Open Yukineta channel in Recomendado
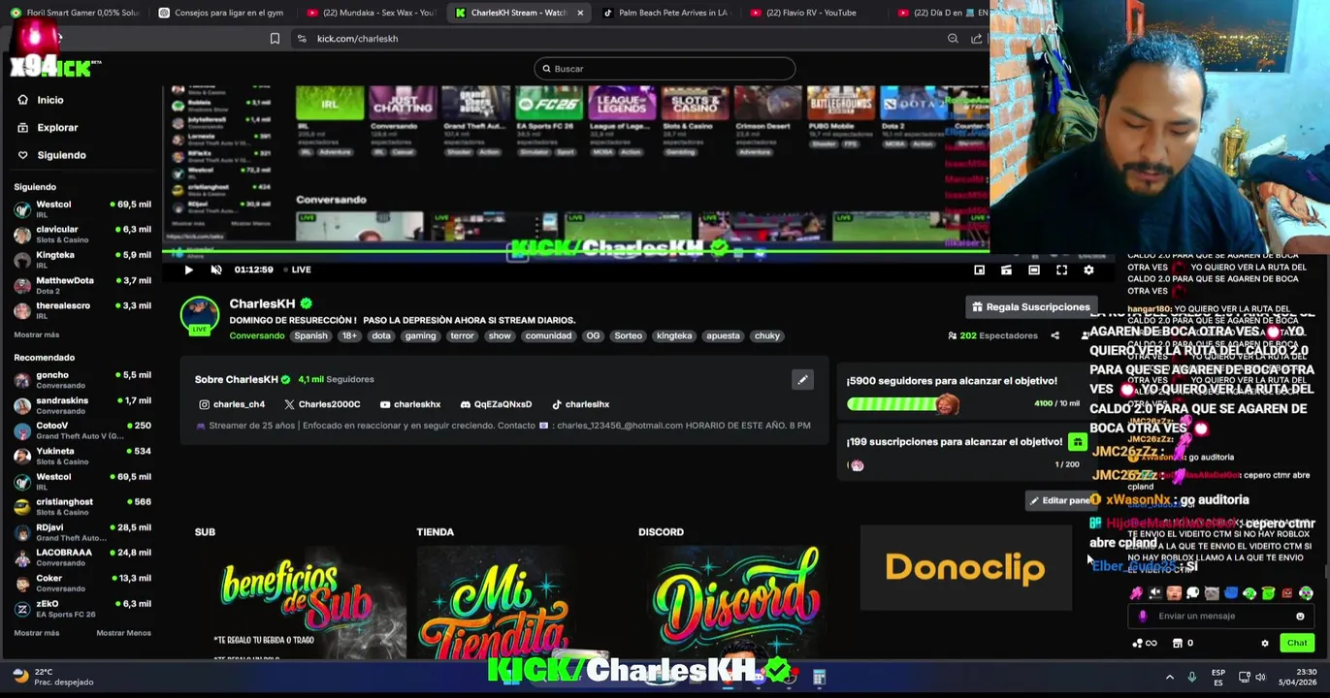 [82, 455]
